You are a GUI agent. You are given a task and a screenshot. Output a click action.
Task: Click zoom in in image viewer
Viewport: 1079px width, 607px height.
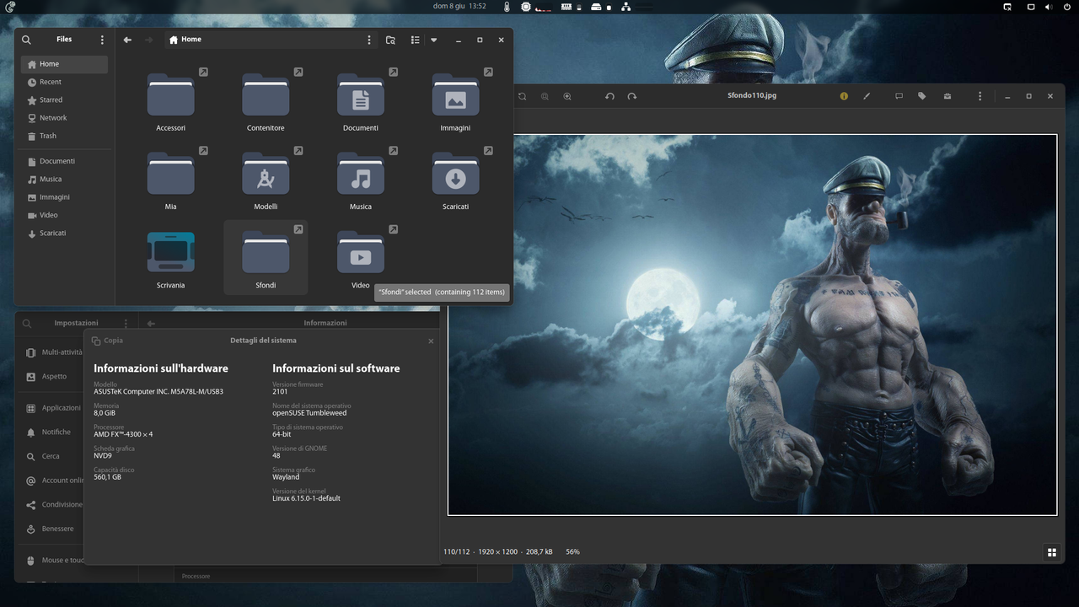coord(567,96)
